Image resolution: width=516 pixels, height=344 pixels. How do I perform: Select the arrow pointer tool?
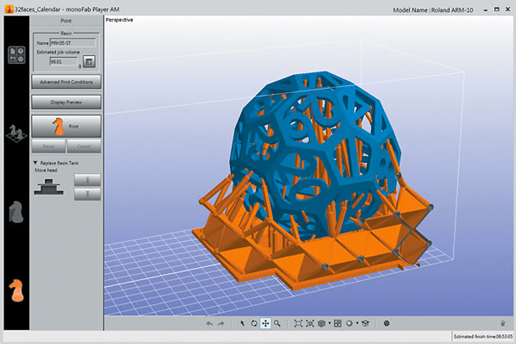tap(243, 323)
